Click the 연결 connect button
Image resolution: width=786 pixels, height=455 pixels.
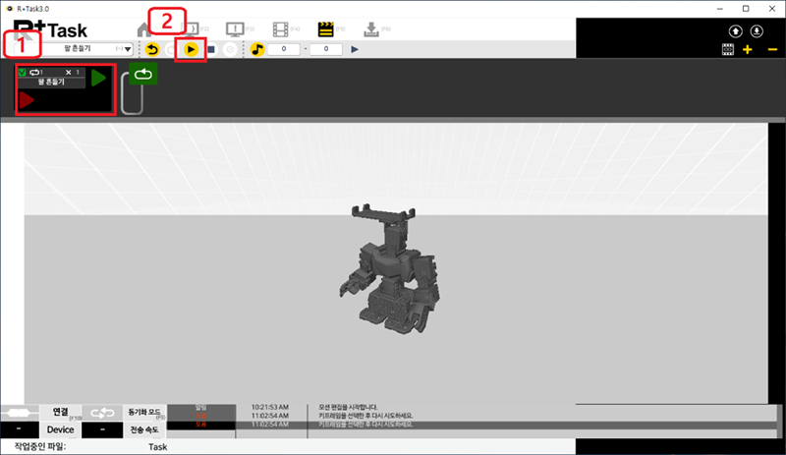(61, 413)
